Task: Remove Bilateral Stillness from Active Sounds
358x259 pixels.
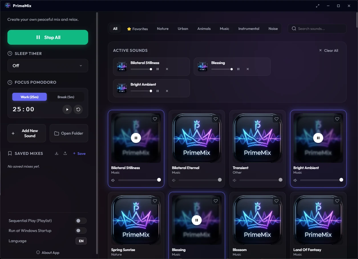Action: [x=167, y=69]
